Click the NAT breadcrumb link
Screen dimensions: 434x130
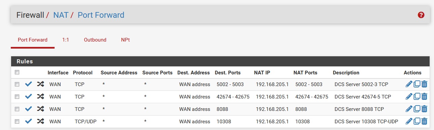tap(61, 15)
